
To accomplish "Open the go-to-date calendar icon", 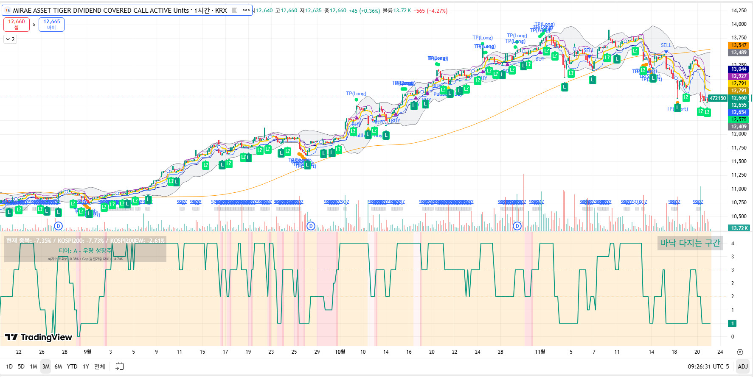I will [x=120, y=366].
